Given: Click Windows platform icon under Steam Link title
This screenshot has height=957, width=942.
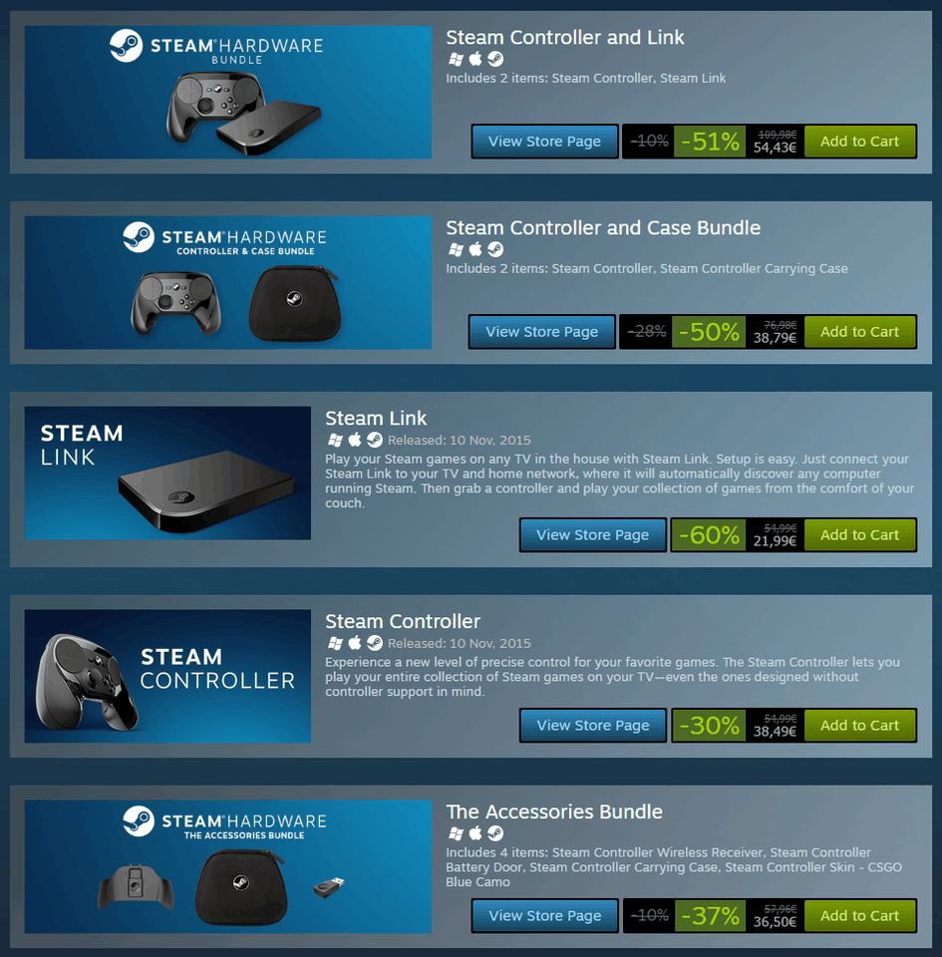Looking at the screenshot, I should (335, 440).
